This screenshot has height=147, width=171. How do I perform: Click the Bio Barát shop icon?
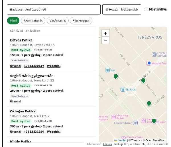123,90
